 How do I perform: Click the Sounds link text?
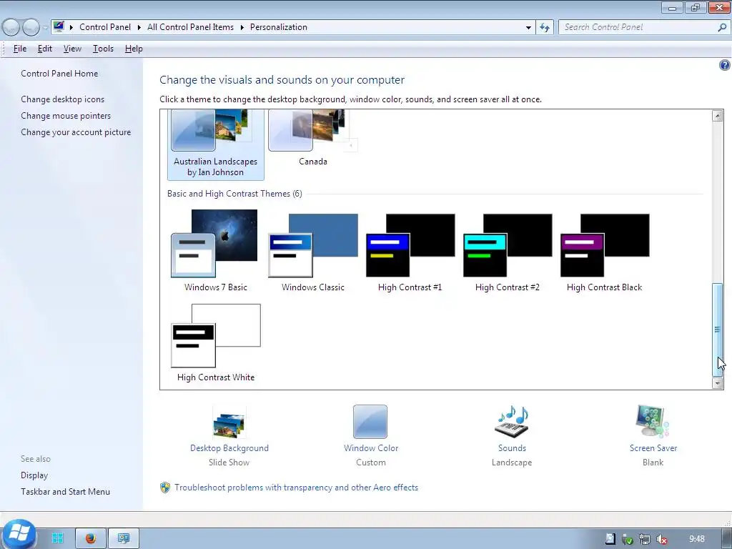[512, 448]
